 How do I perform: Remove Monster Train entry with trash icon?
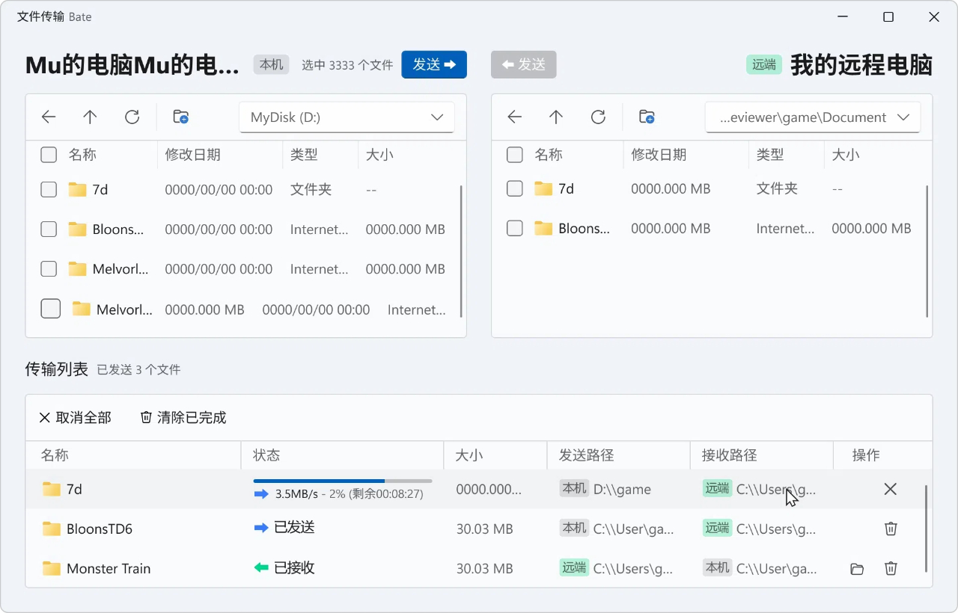click(x=890, y=568)
